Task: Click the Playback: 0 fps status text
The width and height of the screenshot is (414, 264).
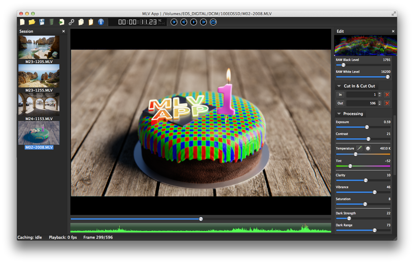Action: coord(63,237)
